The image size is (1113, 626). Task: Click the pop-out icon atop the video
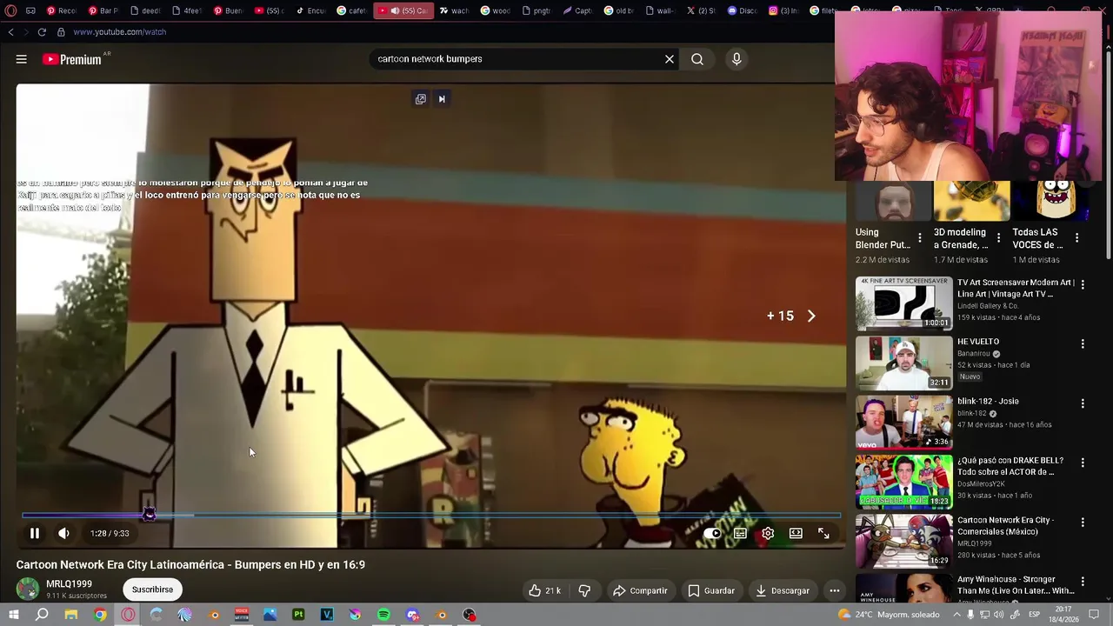pos(421,99)
